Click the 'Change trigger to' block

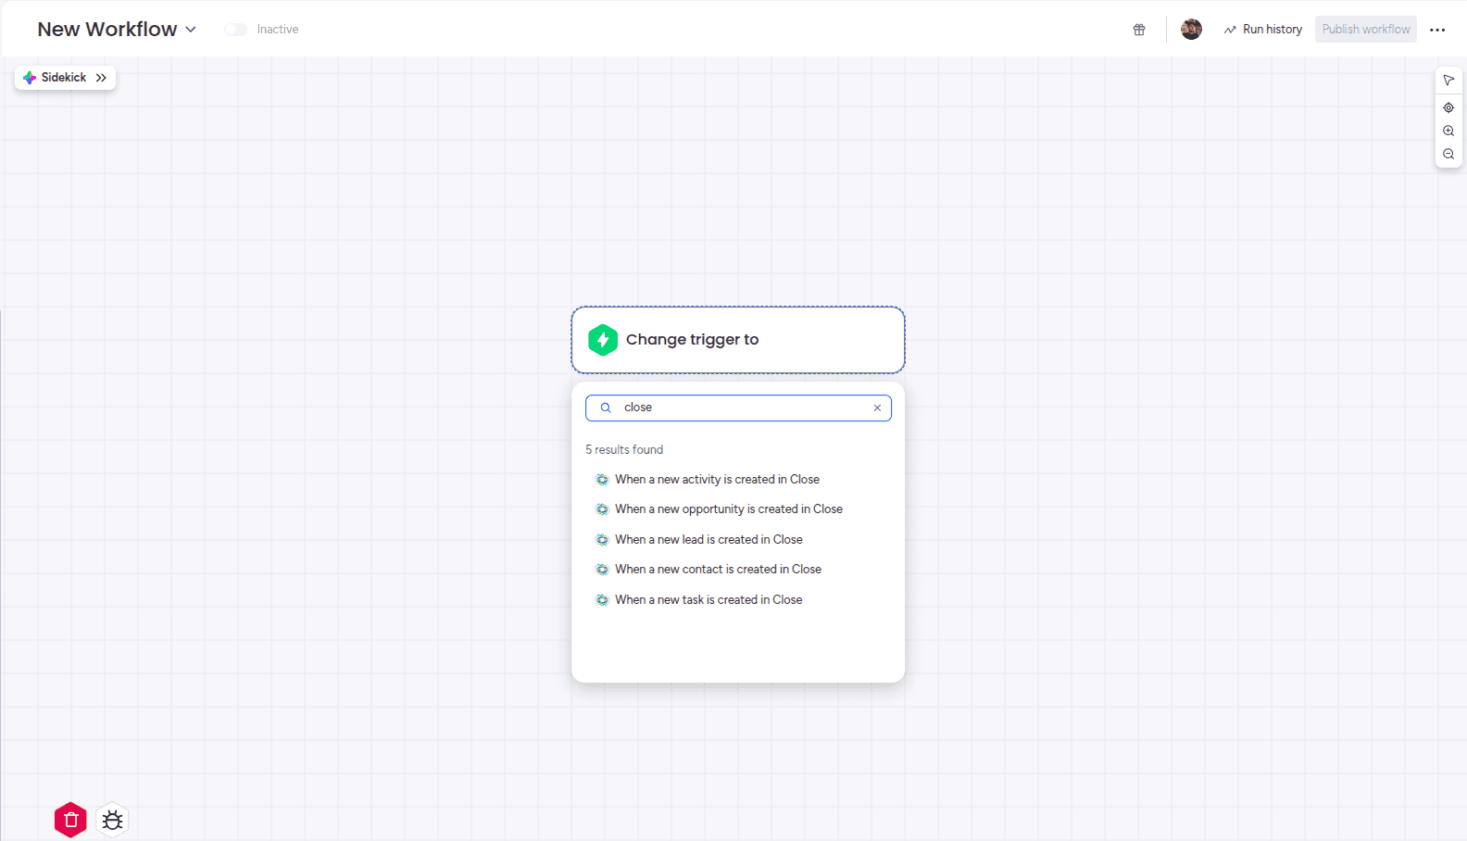tap(738, 340)
